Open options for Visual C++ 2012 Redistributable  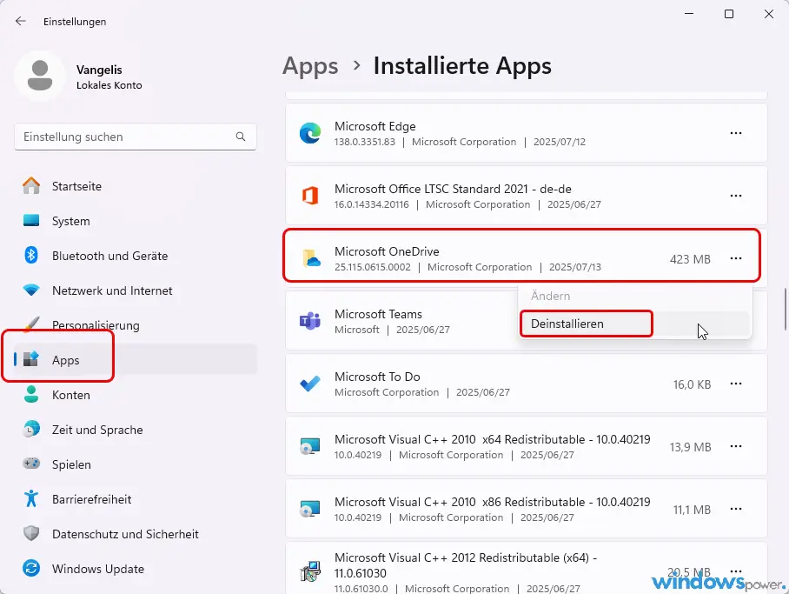(736, 571)
